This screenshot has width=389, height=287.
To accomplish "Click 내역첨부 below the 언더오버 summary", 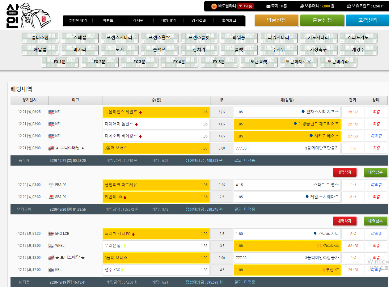I will [x=375, y=221].
